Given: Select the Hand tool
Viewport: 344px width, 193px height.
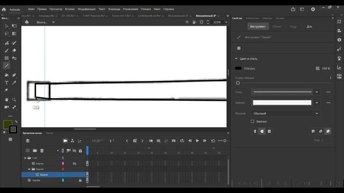Looking at the screenshot, I should tap(6, 100).
